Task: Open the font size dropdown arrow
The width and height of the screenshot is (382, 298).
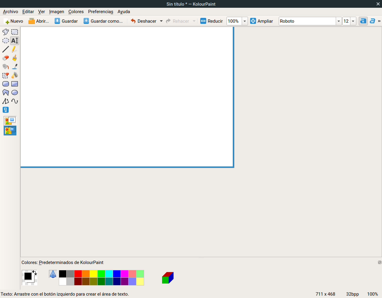Action: pyautogui.click(x=353, y=21)
